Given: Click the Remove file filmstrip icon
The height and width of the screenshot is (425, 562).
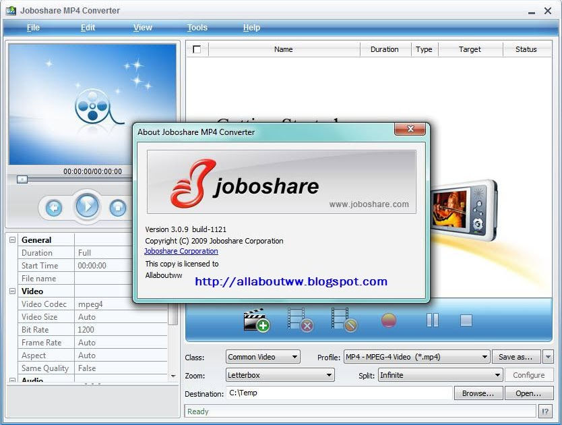Looking at the screenshot, I should tap(301, 320).
